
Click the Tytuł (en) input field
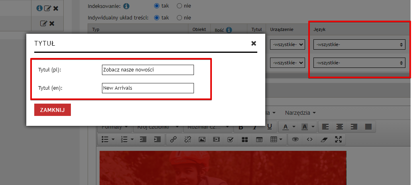(148, 88)
